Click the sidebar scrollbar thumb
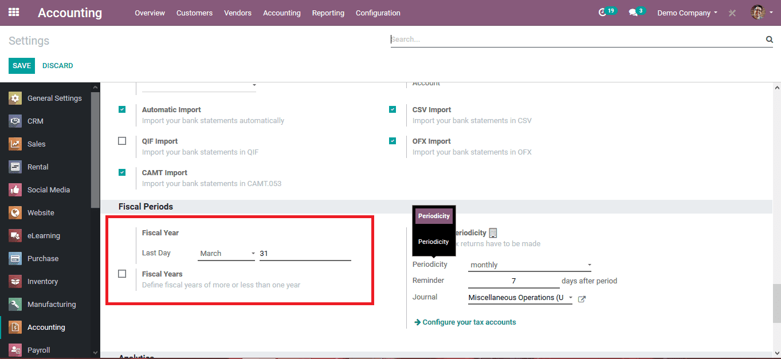Image resolution: width=781 pixels, height=359 pixels. coord(96,150)
